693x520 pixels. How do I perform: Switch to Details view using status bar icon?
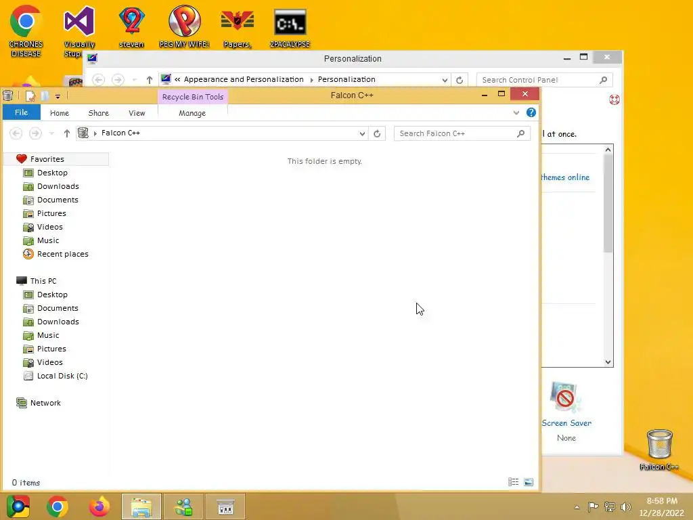pyautogui.click(x=514, y=482)
